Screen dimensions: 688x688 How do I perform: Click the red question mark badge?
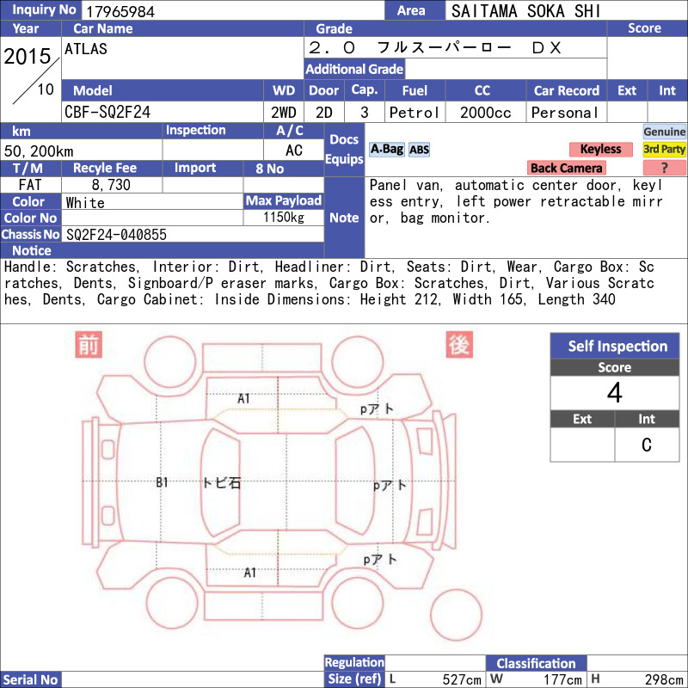coord(664,168)
